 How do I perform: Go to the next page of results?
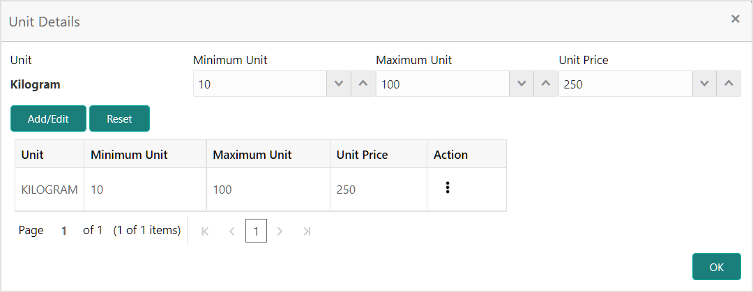[280, 231]
